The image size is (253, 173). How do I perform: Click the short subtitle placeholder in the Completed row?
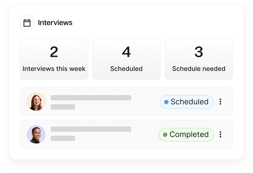coord(63,138)
